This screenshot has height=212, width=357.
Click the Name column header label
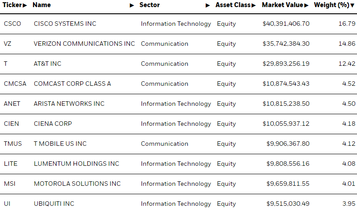click(42, 5)
